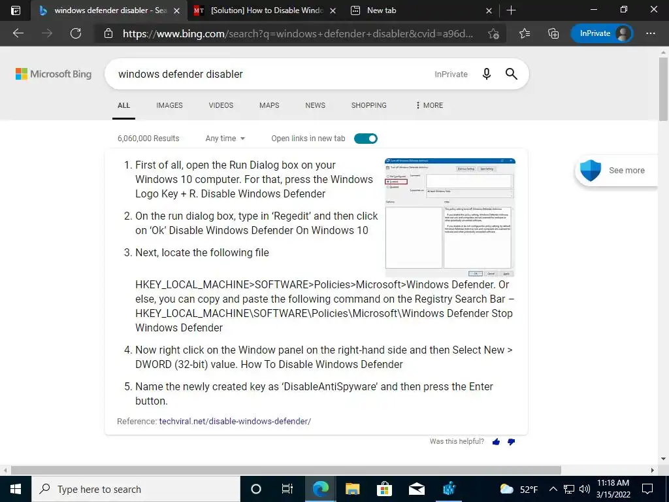Open Mail app from taskbar
Viewport: 669px width, 502px height.
[x=416, y=489]
